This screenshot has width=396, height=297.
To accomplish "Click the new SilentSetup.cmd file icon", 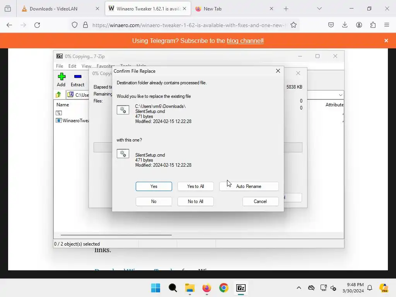I will (123, 154).
